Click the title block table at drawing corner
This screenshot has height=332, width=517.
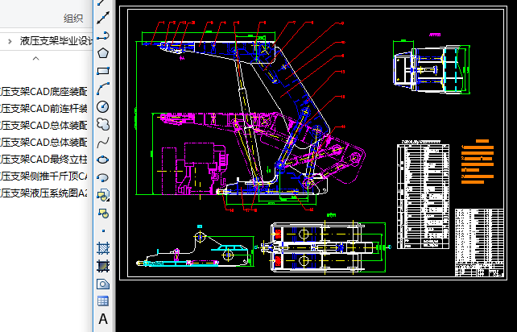(479, 243)
